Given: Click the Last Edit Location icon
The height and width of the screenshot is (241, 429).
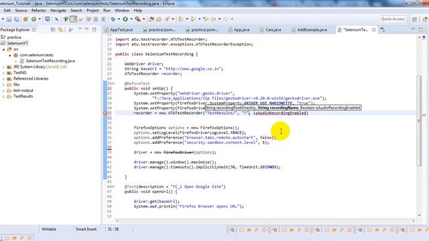Looking at the screenshot, I should point(206,19).
